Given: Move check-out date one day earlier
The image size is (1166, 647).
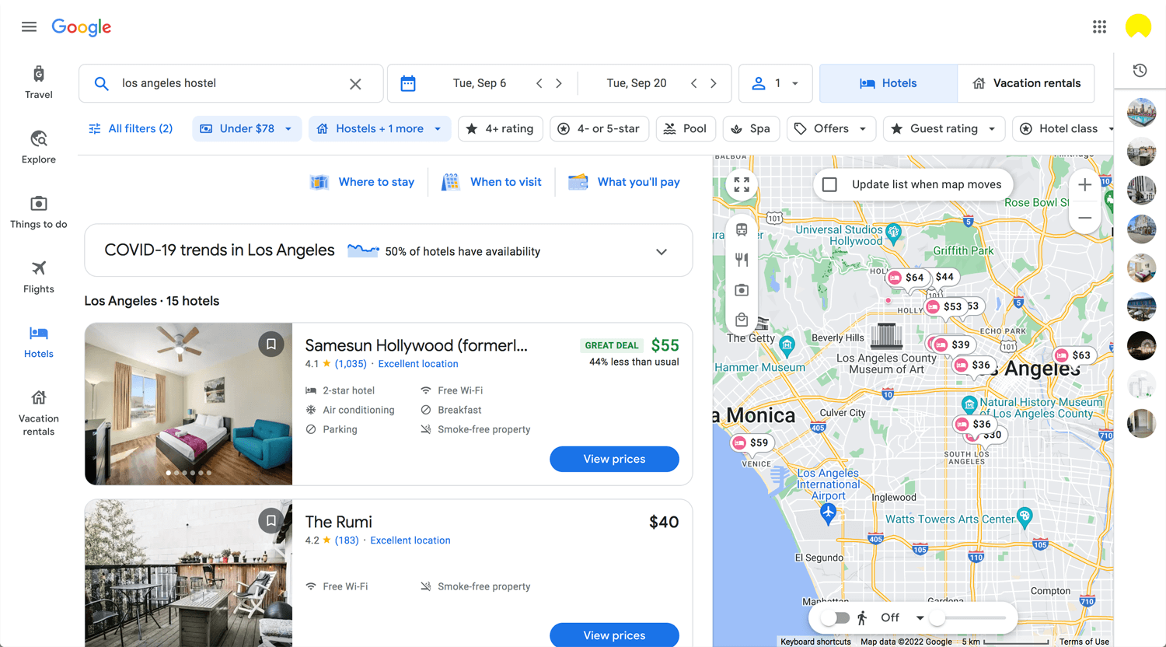Looking at the screenshot, I should tap(693, 83).
